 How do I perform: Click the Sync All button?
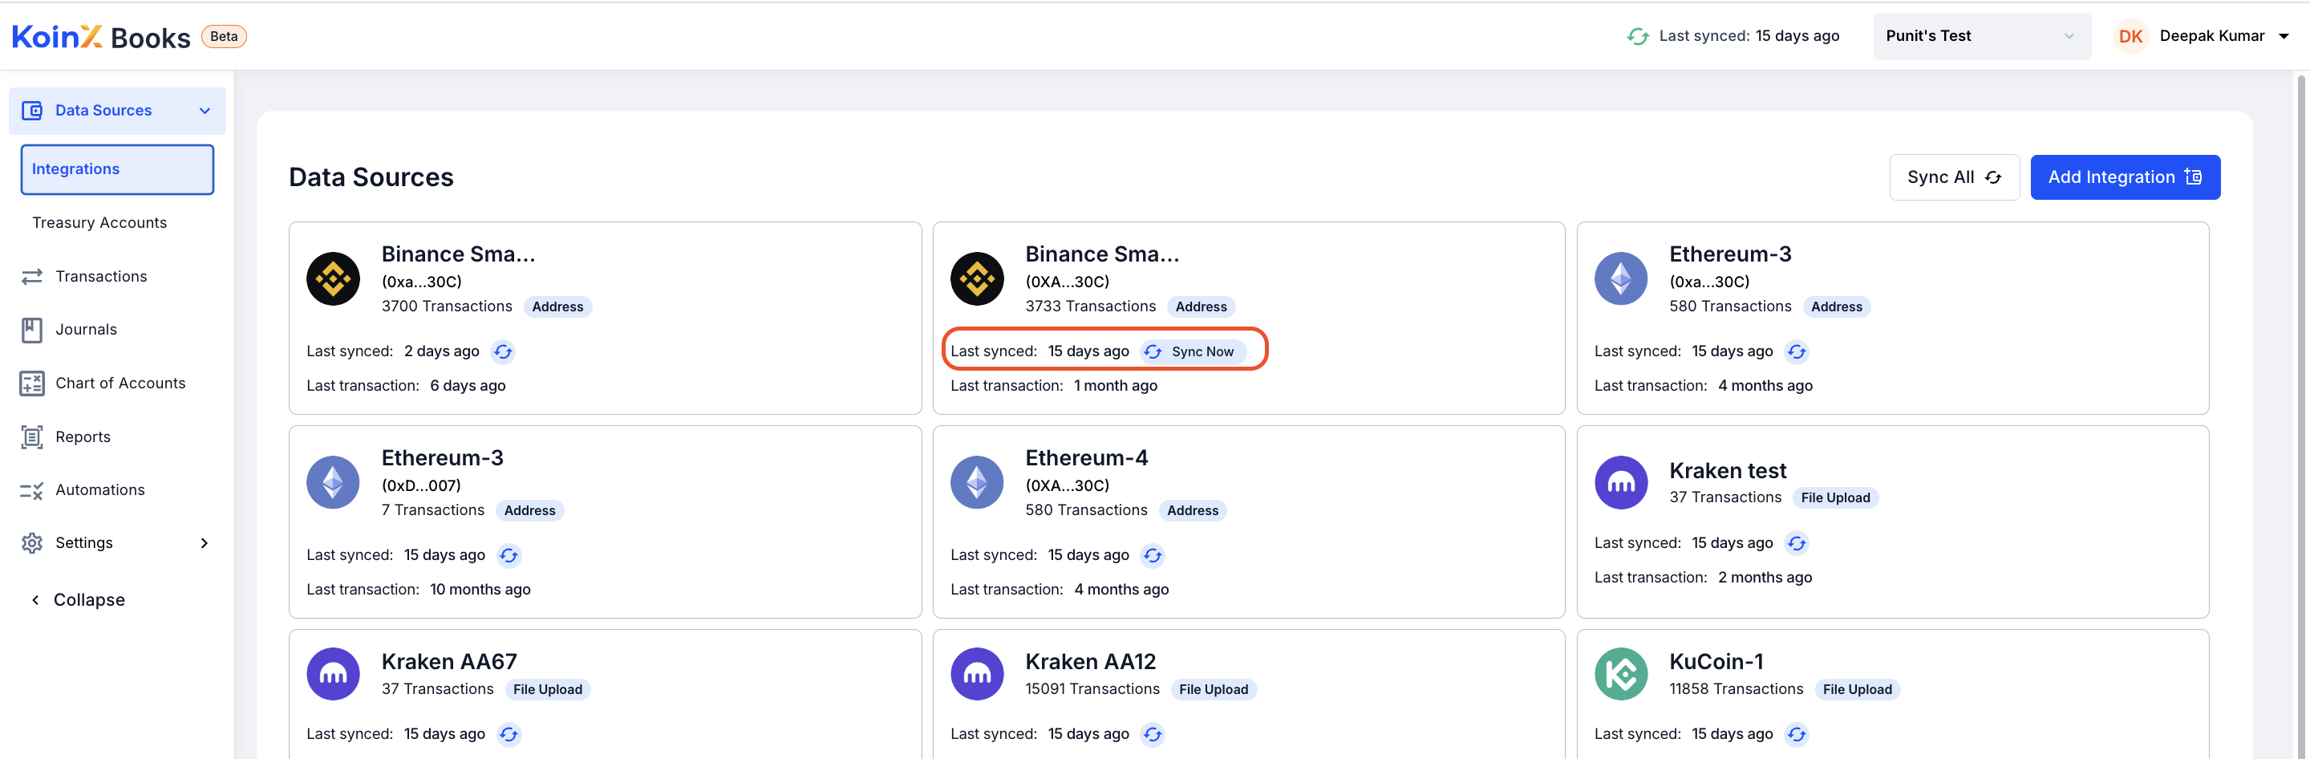1954,177
